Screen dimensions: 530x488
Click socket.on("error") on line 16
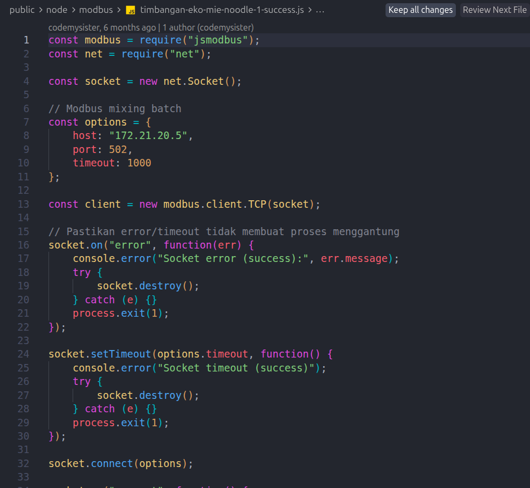pos(100,245)
